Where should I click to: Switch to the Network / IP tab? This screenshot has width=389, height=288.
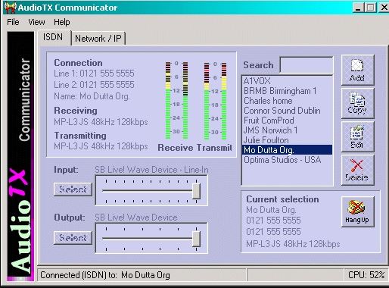pyautogui.click(x=98, y=39)
